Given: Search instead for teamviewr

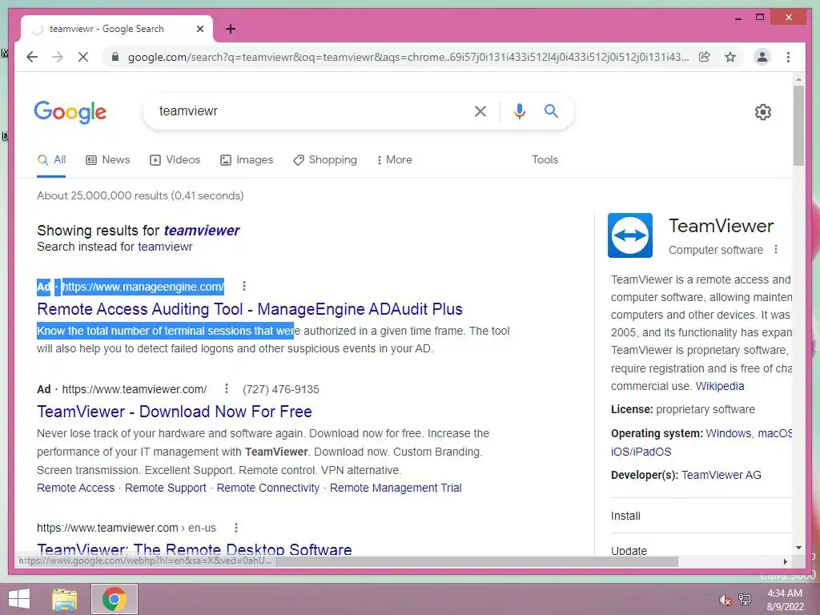Looking at the screenshot, I should tap(165, 247).
